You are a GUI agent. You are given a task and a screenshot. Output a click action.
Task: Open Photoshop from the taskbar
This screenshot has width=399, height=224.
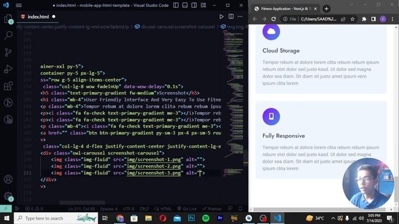191,218
